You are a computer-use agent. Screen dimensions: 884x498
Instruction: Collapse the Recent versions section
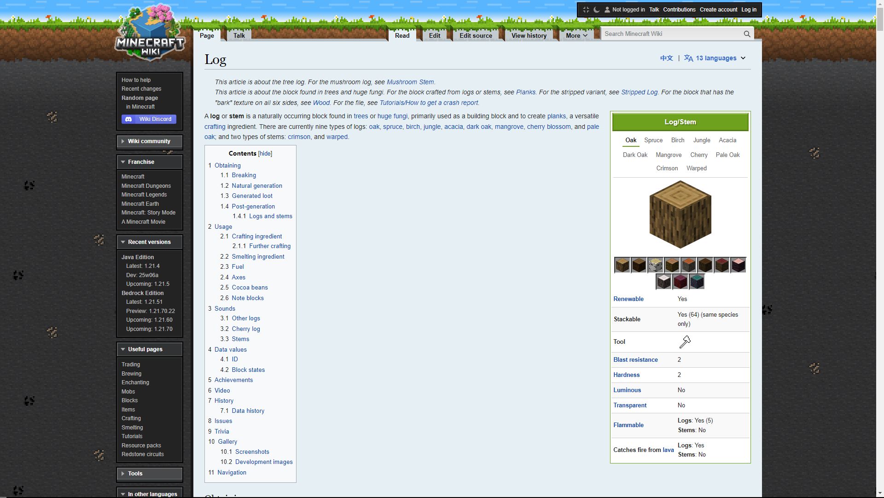pos(150,242)
